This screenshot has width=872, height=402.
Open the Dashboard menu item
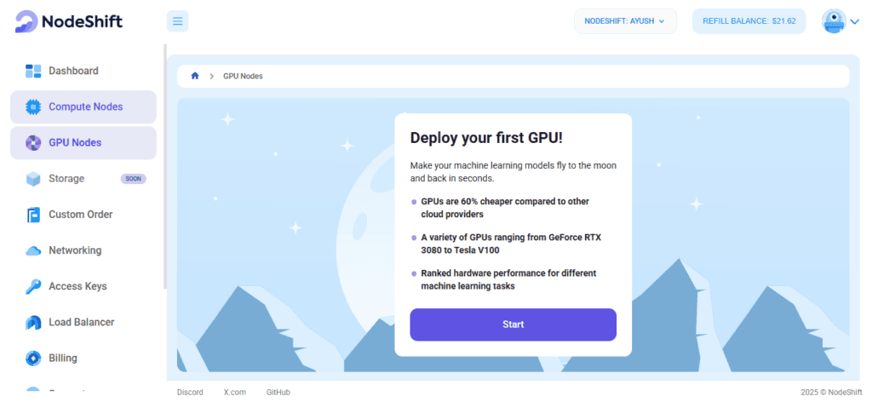[x=83, y=72]
